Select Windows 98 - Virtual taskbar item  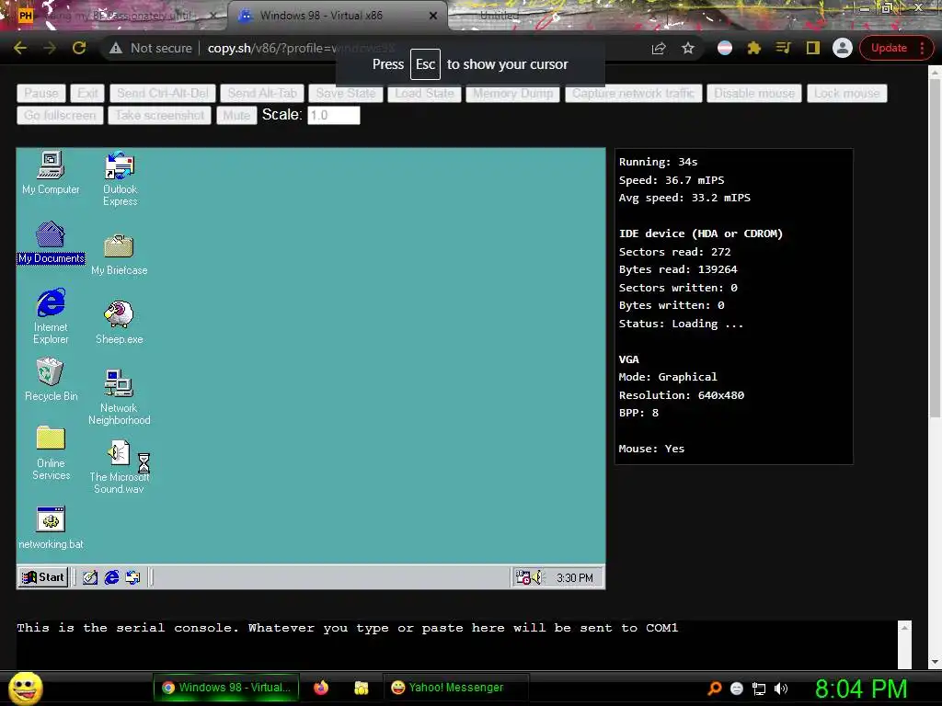click(226, 688)
